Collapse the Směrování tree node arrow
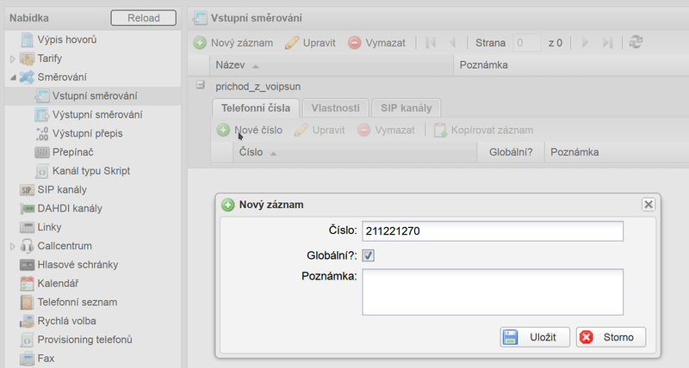 (13, 77)
